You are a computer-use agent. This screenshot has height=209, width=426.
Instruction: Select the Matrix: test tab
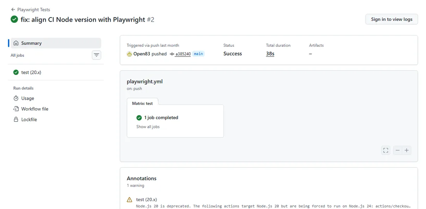[x=143, y=103]
